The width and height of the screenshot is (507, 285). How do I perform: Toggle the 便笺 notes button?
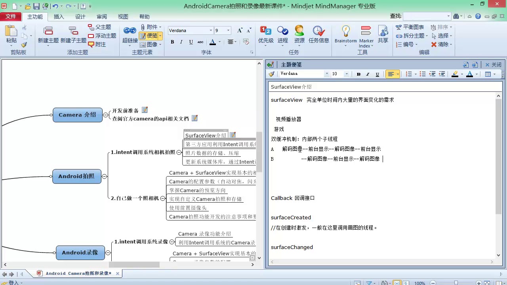[149, 36]
